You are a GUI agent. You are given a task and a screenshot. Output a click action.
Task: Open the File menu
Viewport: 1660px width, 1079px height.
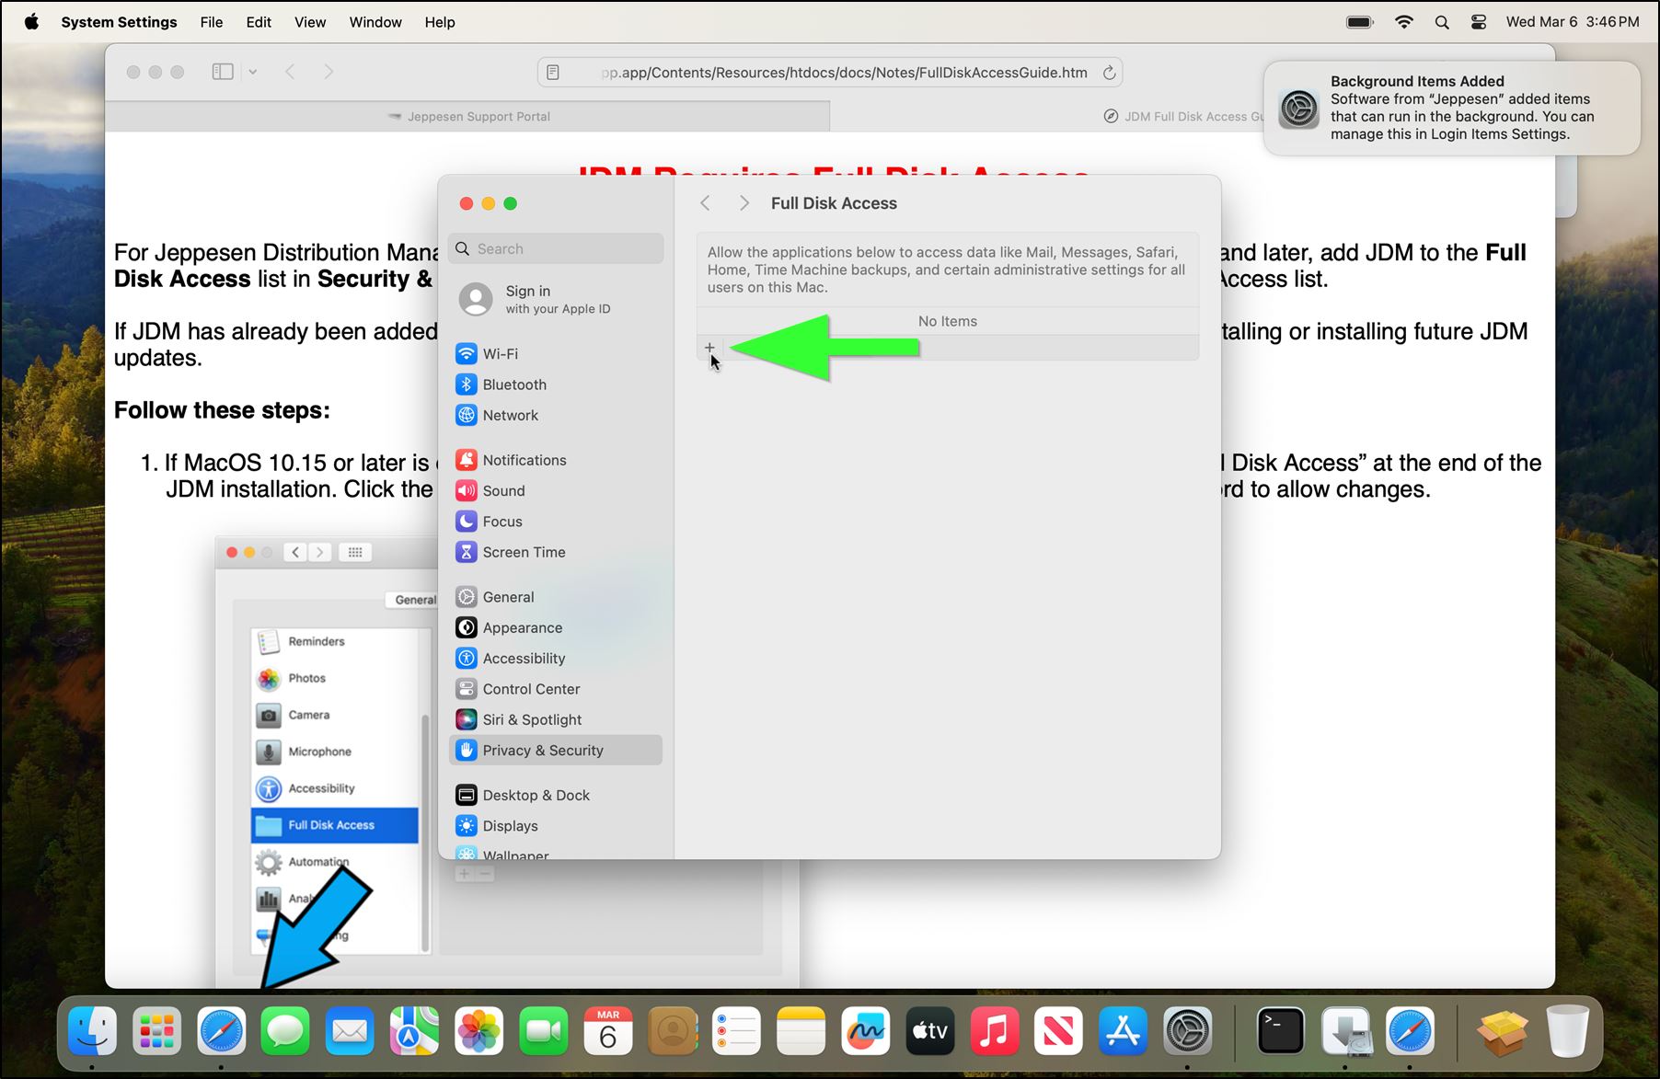211,22
